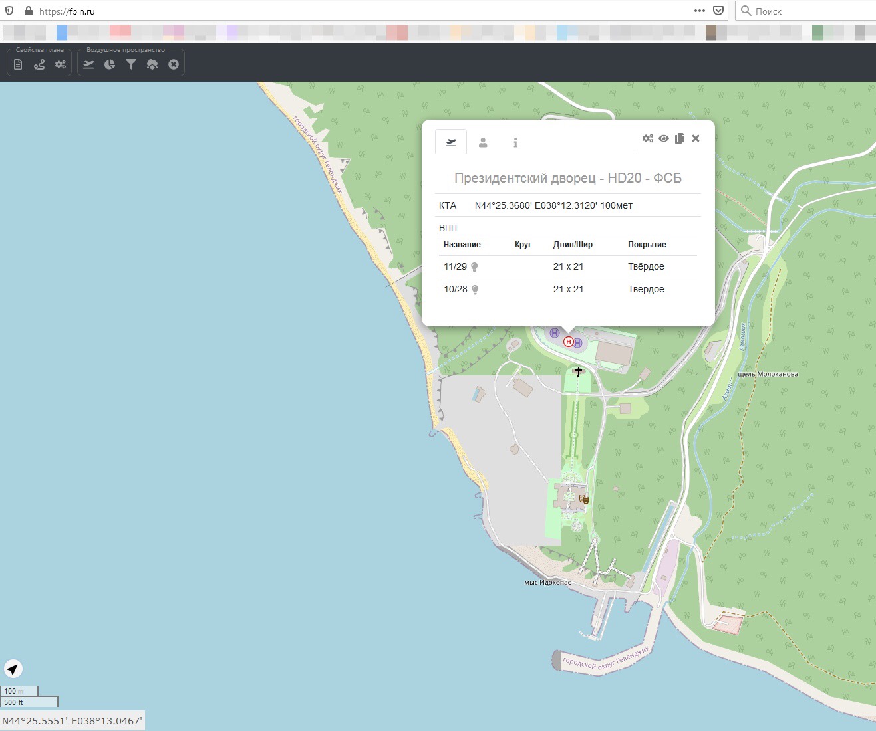Click the geolocation arrow button on map
This screenshot has height=731, width=876.
[x=13, y=669]
